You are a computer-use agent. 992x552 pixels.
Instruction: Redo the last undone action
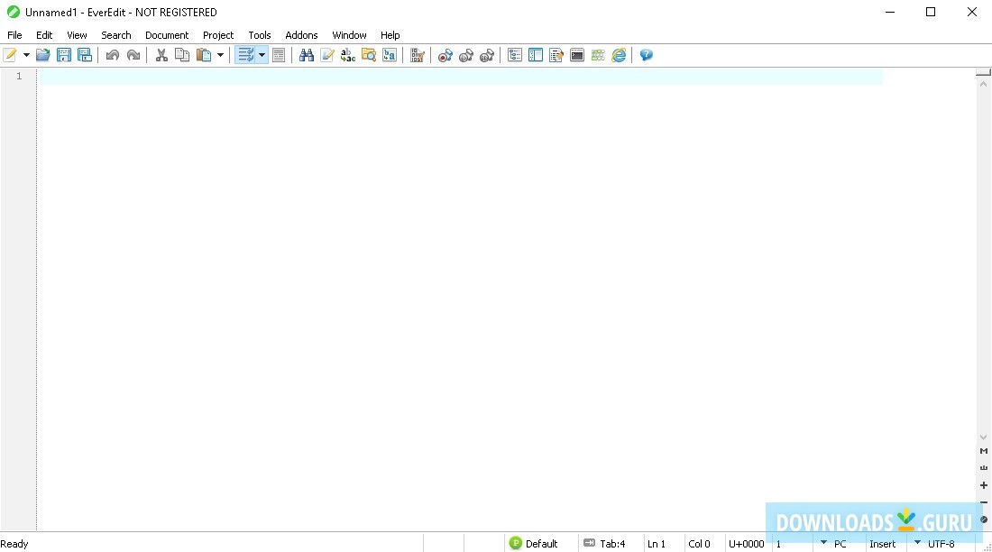(x=133, y=55)
